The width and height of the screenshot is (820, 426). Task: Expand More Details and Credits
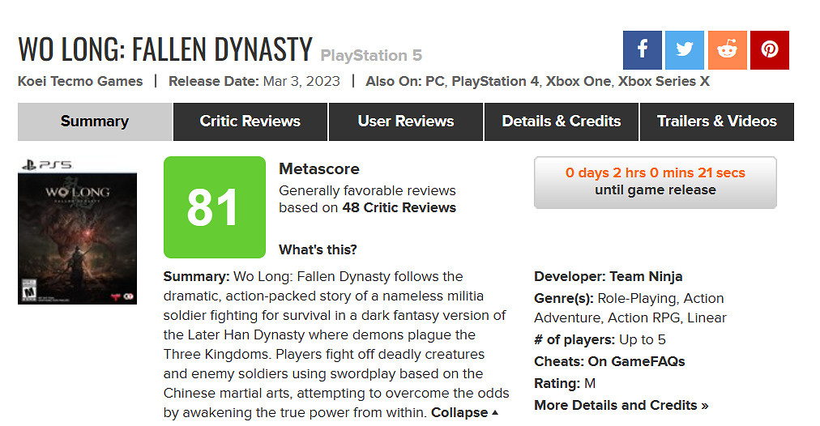(x=621, y=405)
